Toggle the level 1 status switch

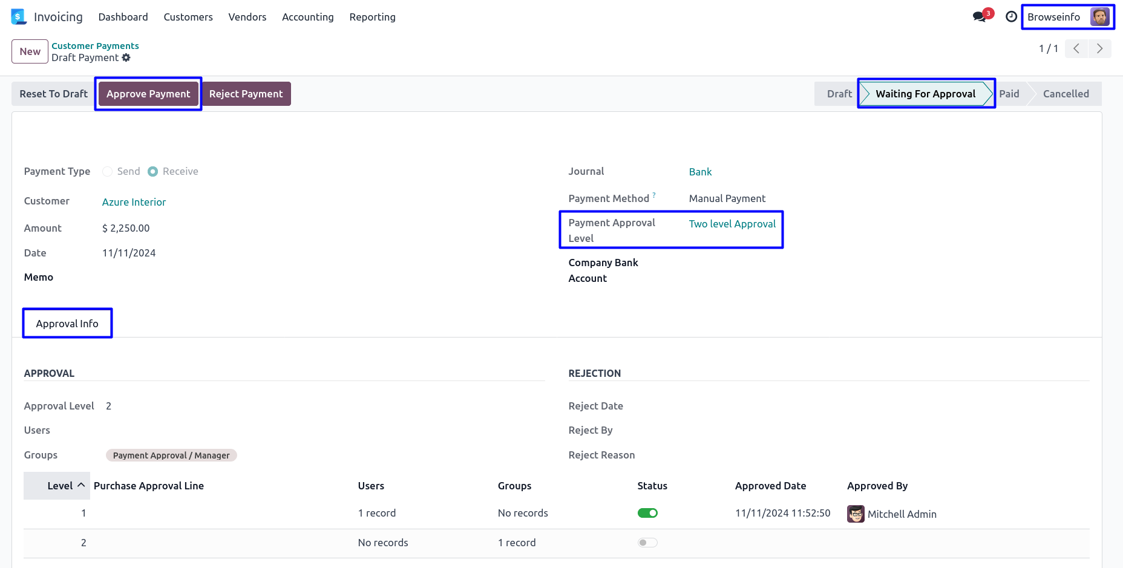click(647, 513)
